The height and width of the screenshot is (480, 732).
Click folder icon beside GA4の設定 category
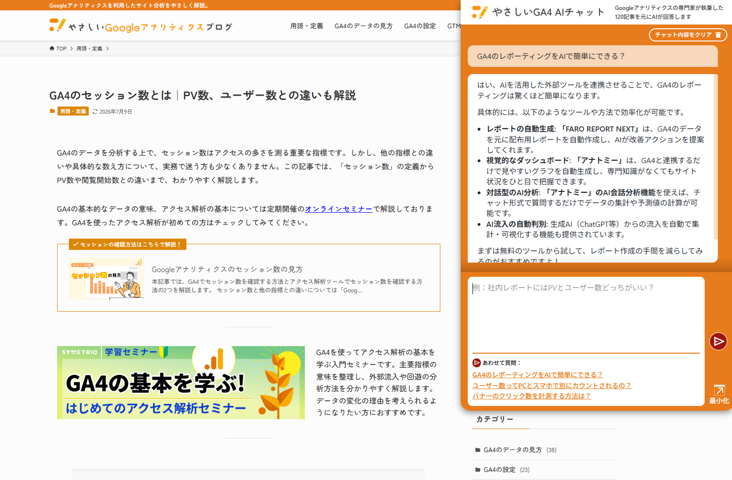click(x=478, y=470)
